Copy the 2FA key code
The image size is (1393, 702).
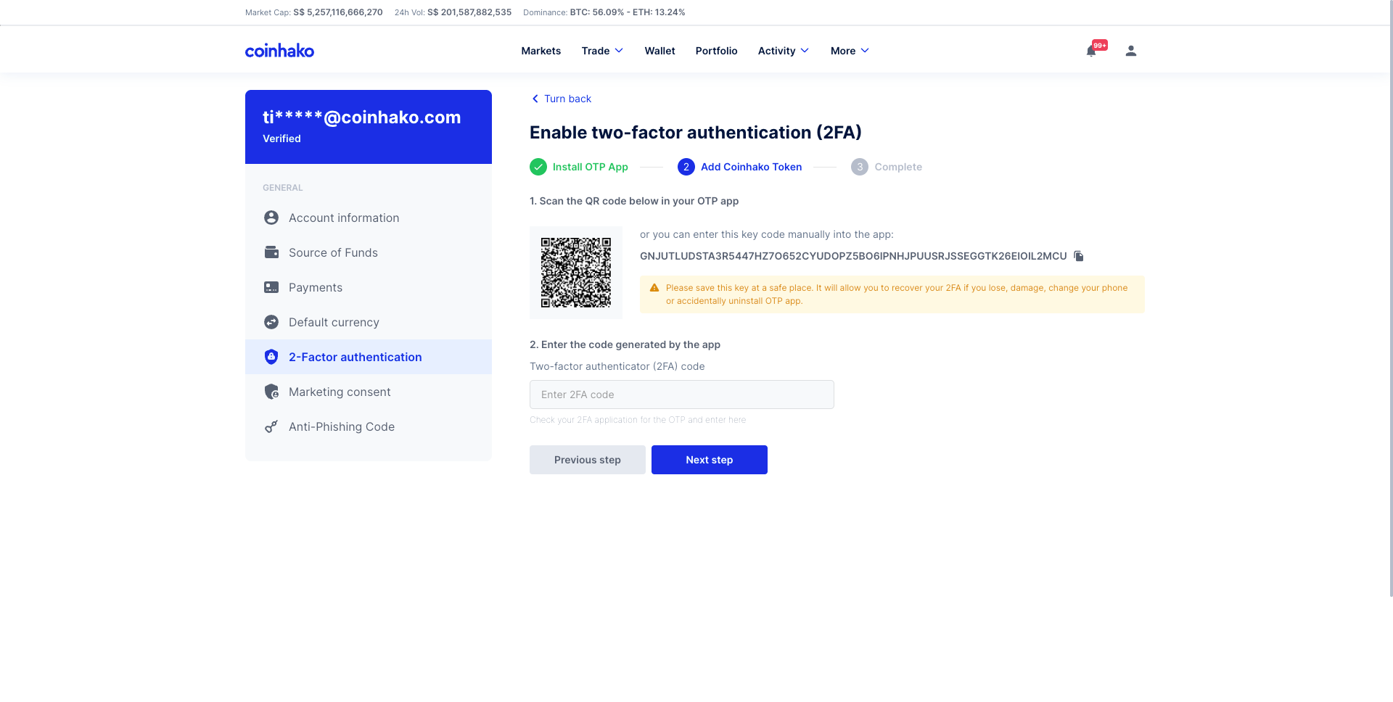pos(1079,256)
